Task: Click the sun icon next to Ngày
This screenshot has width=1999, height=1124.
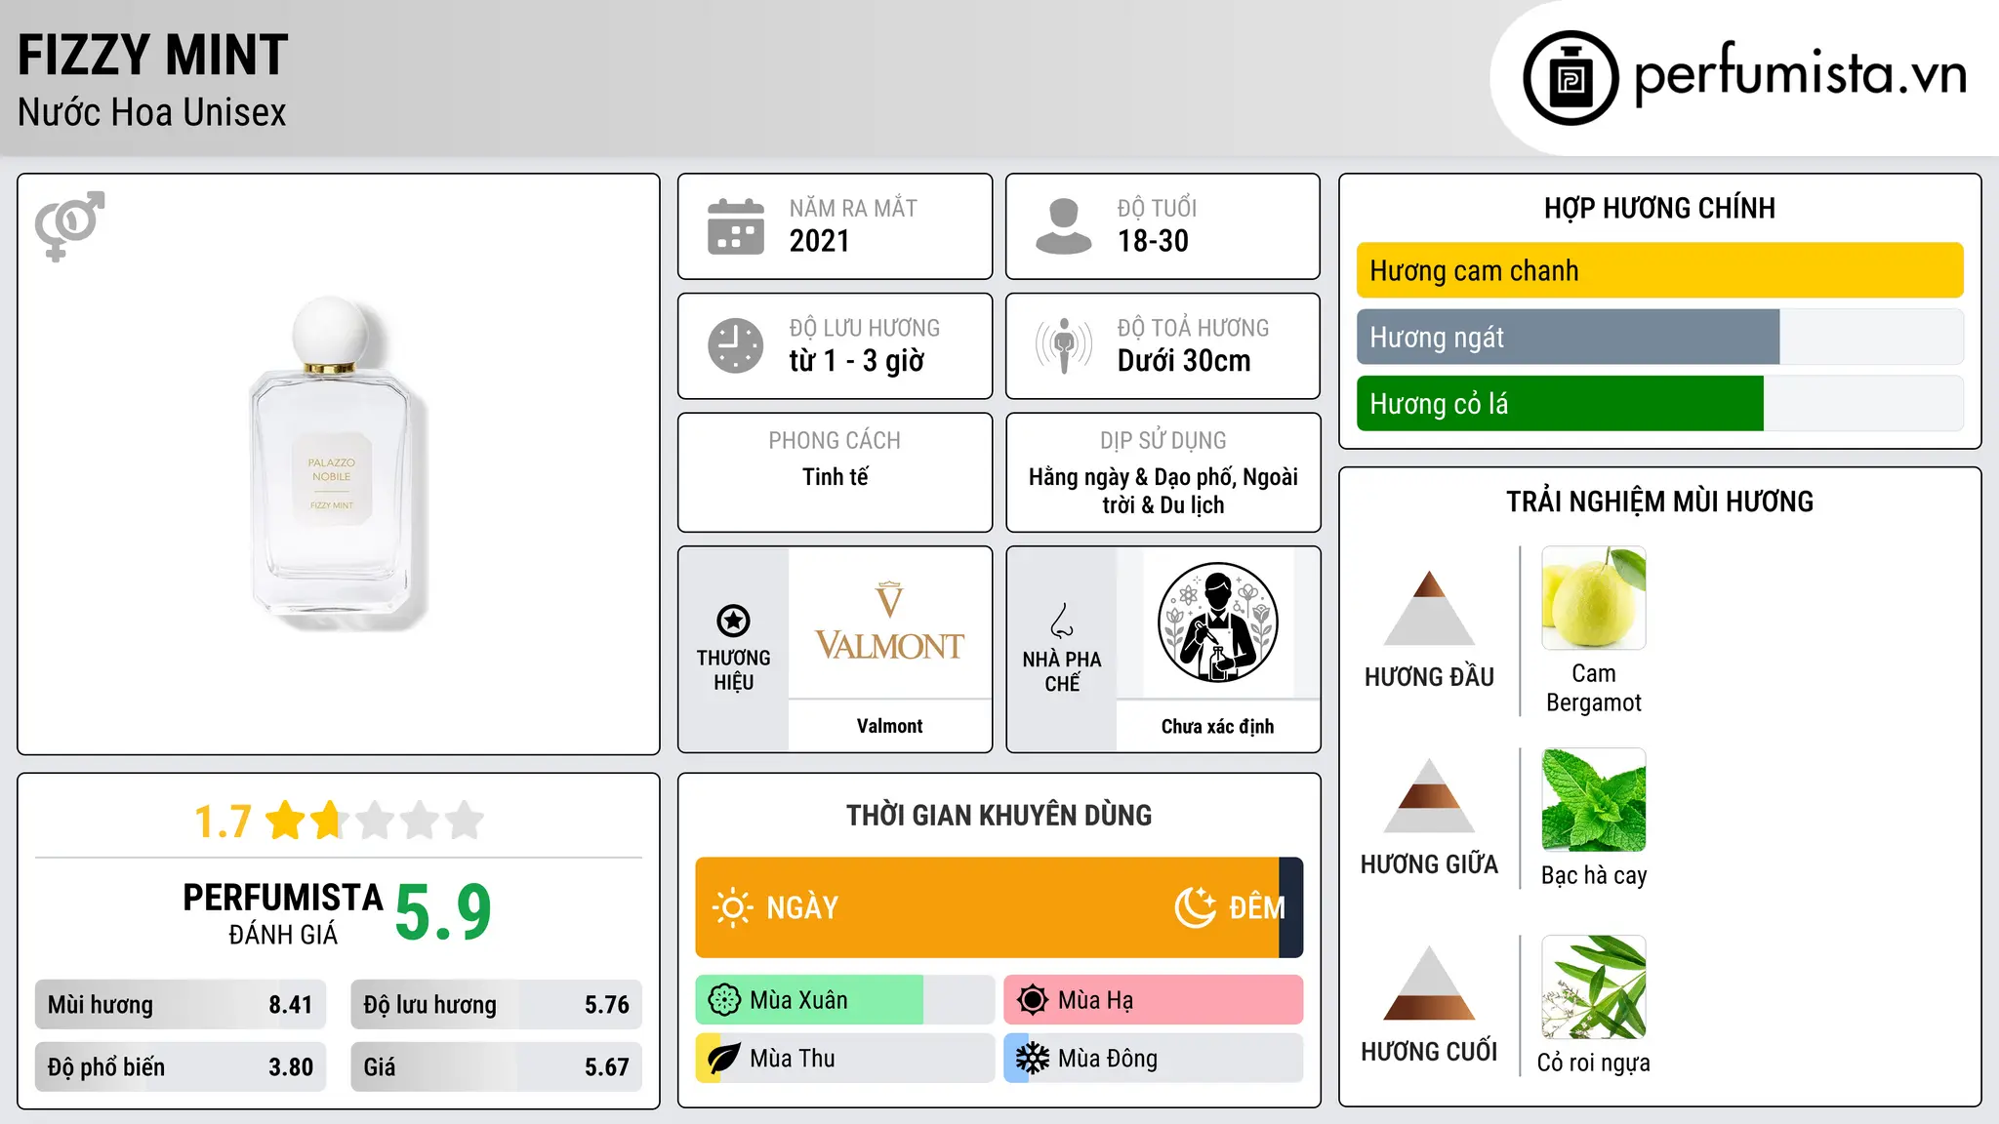Action: (x=732, y=907)
